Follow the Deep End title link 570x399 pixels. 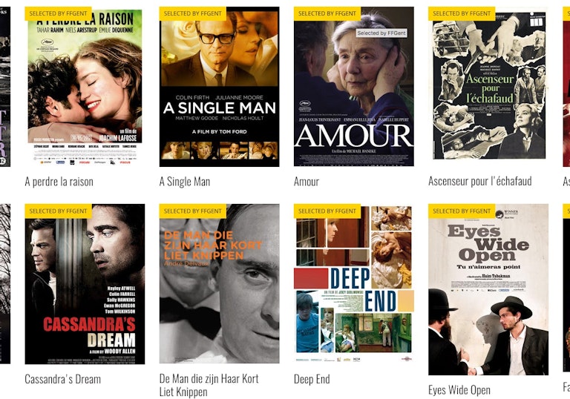coord(312,379)
